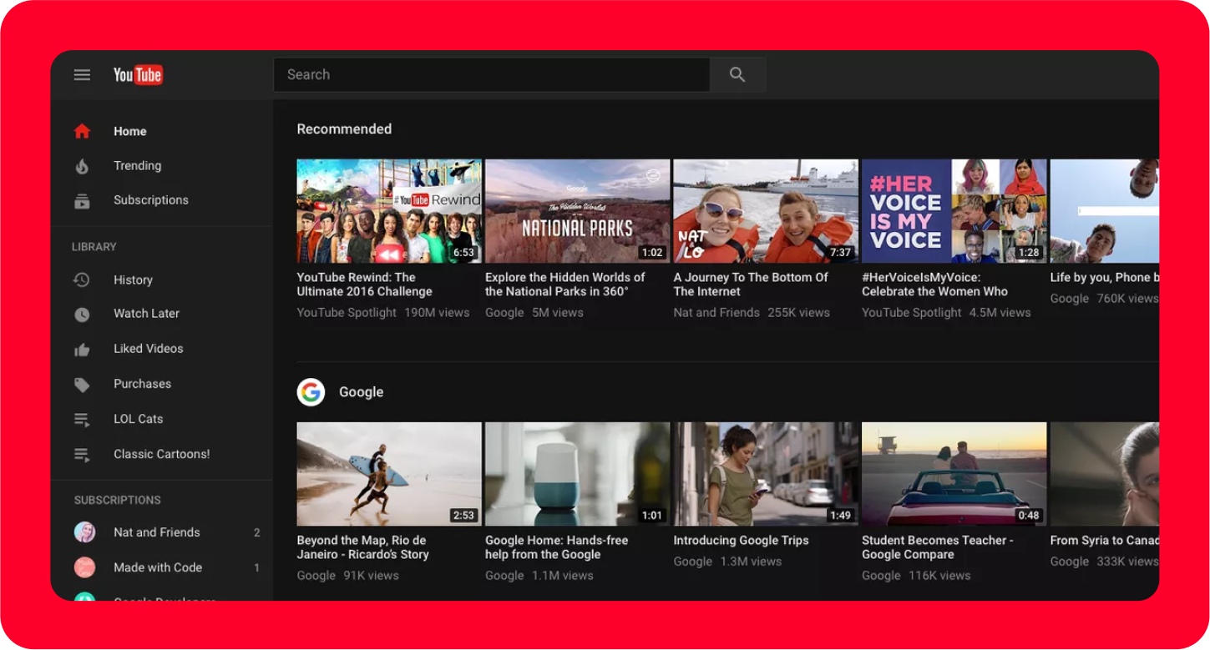The width and height of the screenshot is (1210, 650).
Task: Open the Google Home speaker thumbnail
Action: (x=578, y=474)
